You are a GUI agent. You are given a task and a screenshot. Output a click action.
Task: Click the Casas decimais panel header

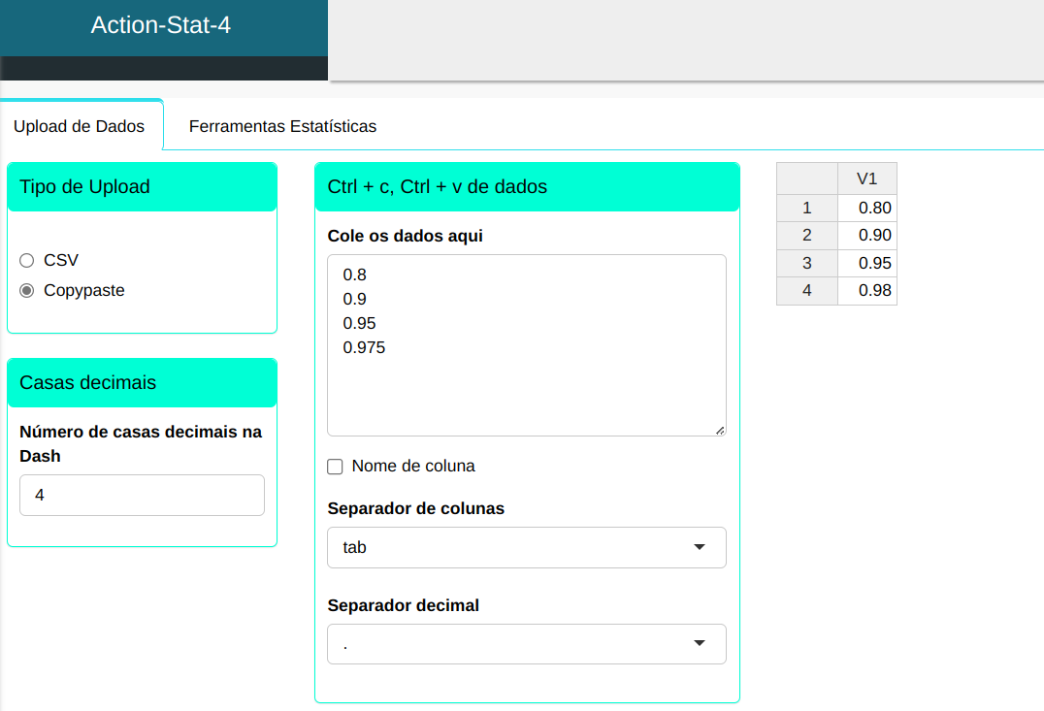(142, 383)
